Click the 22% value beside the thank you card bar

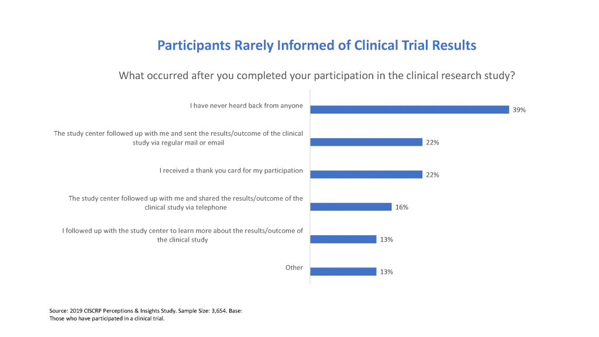click(x=432, y=175)
